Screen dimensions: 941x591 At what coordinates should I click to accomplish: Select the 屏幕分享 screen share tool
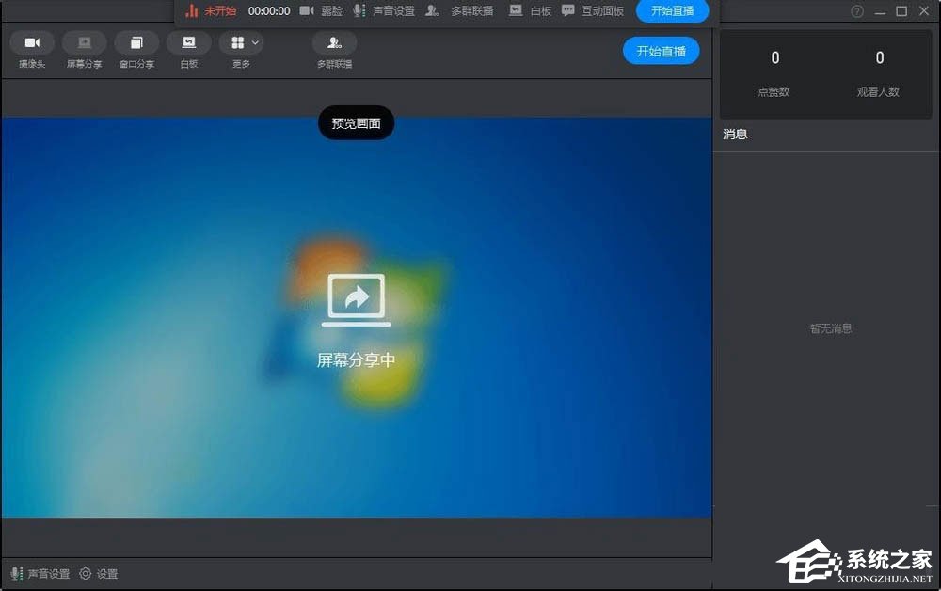(84, 52)
